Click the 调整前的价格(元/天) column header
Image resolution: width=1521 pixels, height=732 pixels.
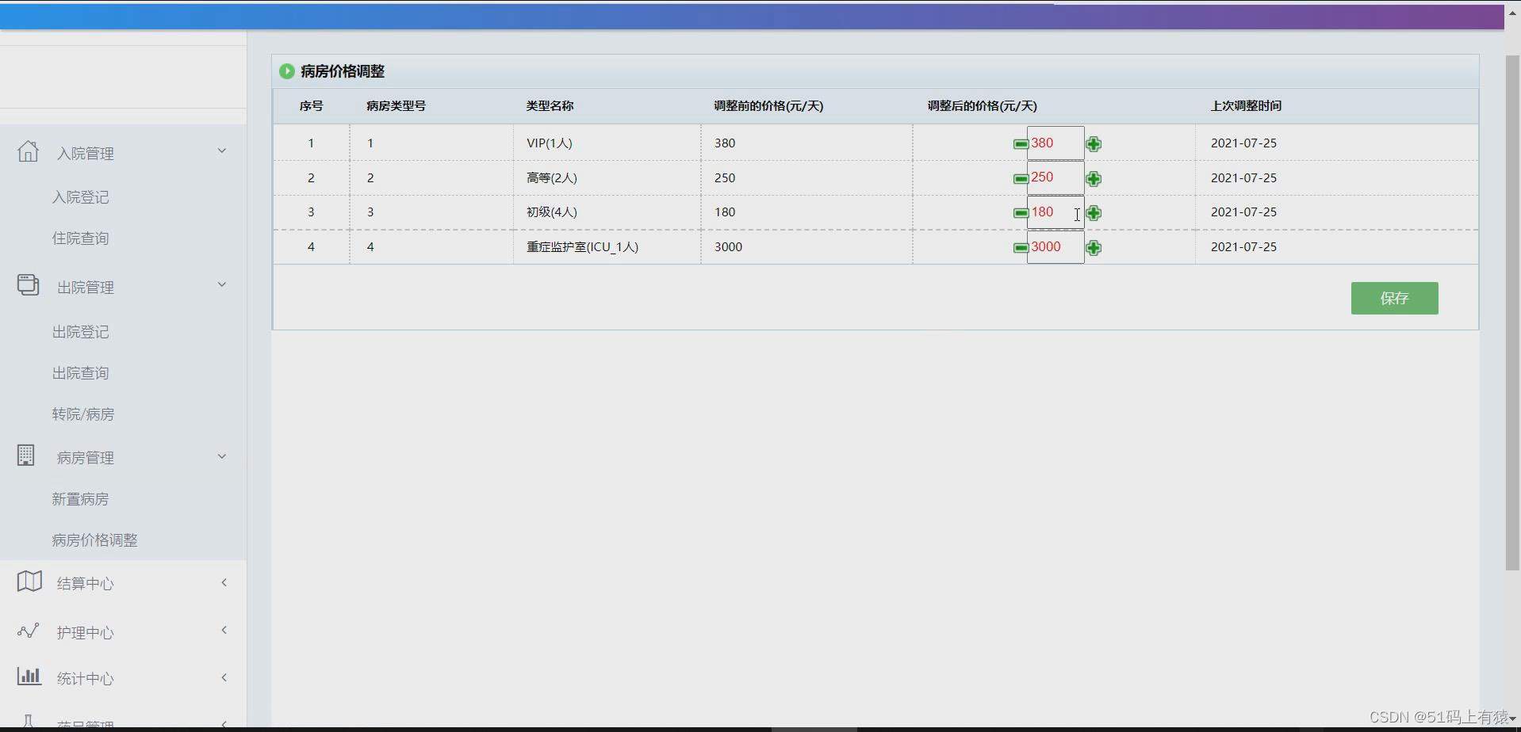coord(768,106)
